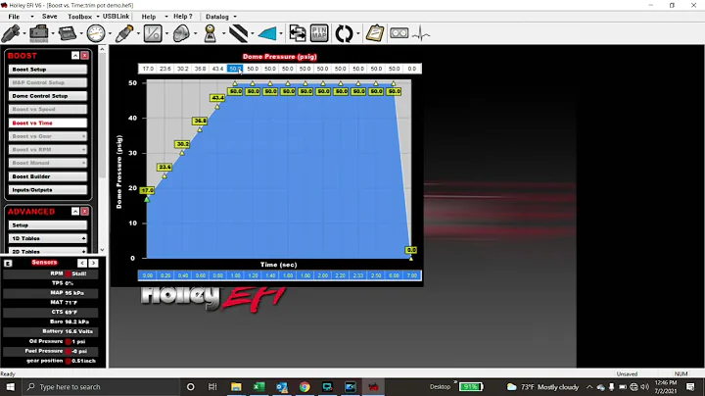Image resolution: width=705 pixels, height=396 pixels.
Task: Collapse the ADVANCED panel
Action: click(x=75, y=211)
